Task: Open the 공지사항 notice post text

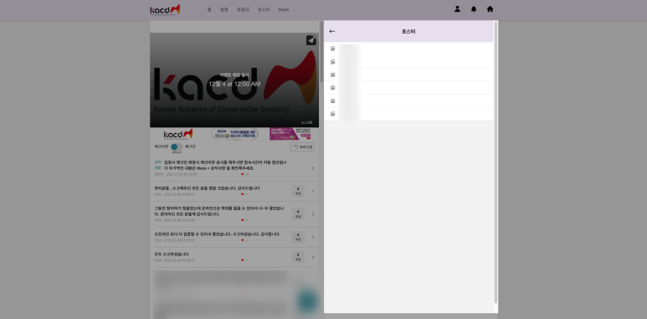Action: coord(225,166)
